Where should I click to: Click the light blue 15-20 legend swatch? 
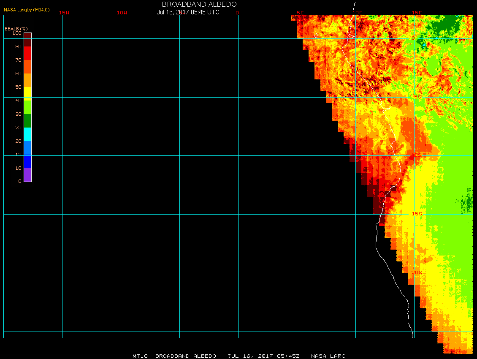[28, 148]
